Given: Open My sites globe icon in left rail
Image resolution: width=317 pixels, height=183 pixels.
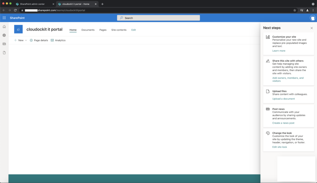Looking at the screenshot, I should (x=4, y=35).
